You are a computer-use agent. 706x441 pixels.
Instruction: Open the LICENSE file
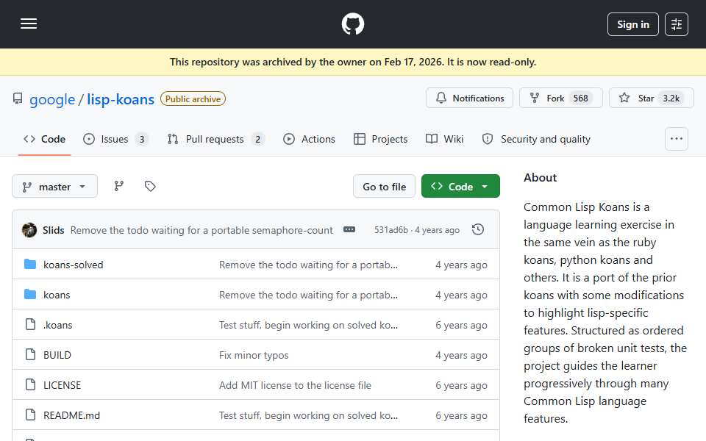pos(62,385)
